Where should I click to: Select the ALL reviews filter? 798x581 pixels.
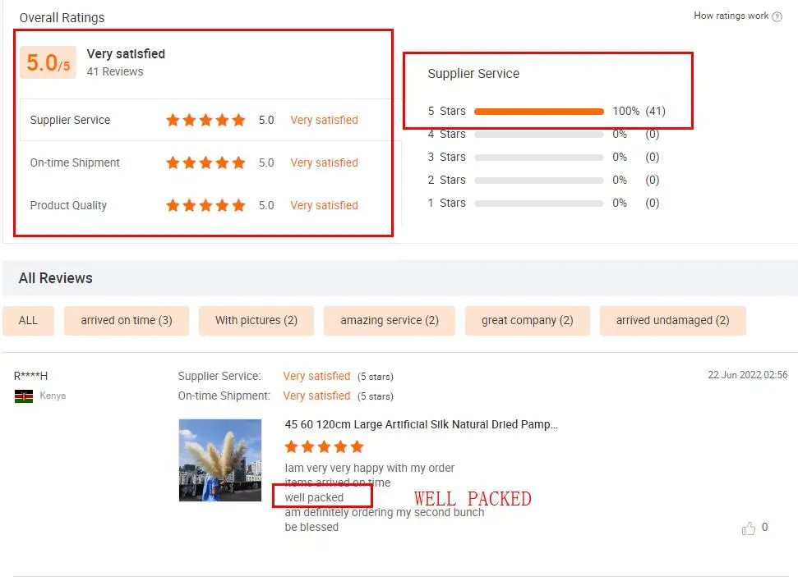(28, 321)
